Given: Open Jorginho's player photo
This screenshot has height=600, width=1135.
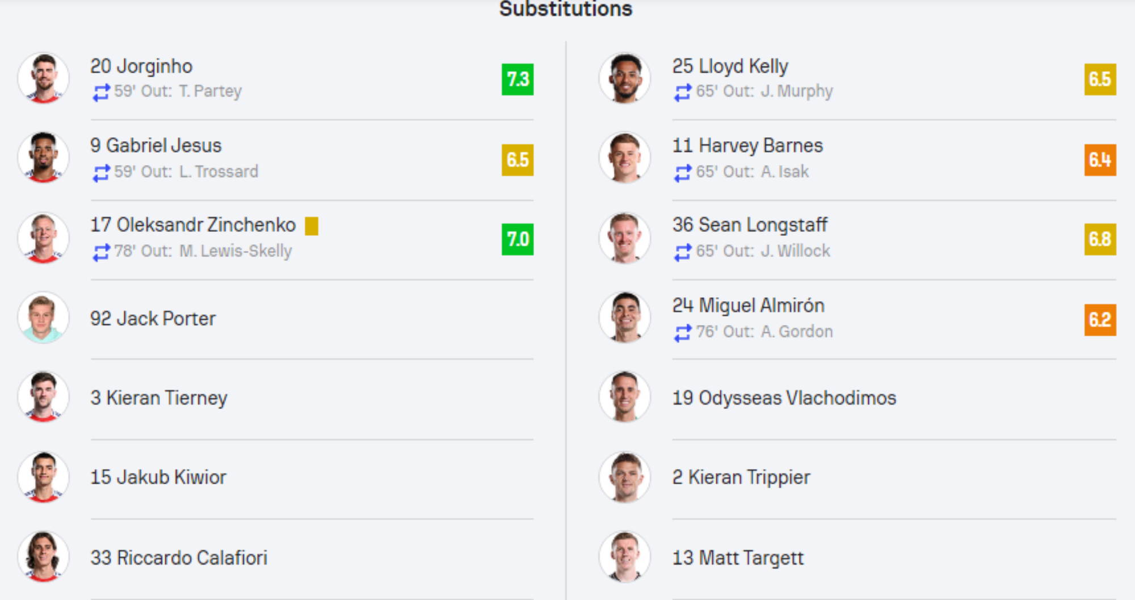Looking at the screenshot, I should click(44, 78).
